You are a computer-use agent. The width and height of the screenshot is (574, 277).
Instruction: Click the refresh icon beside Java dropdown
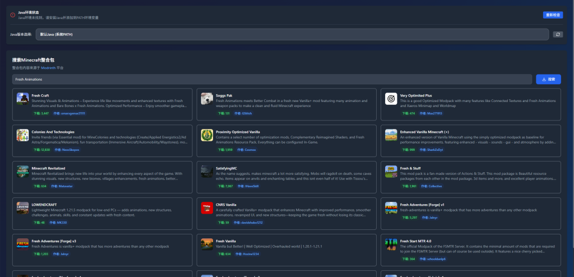(x=558, y=34)
